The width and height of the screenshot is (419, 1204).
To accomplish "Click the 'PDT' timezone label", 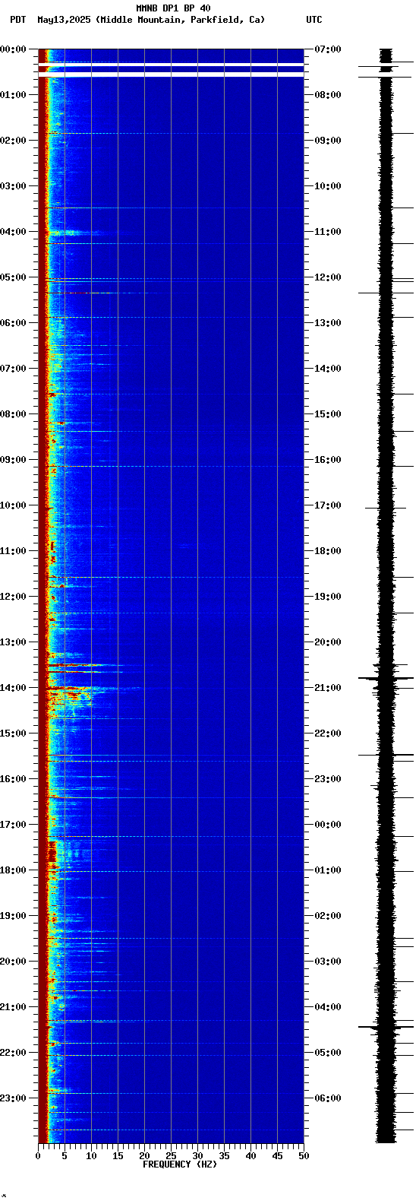I will coord(18,20).
